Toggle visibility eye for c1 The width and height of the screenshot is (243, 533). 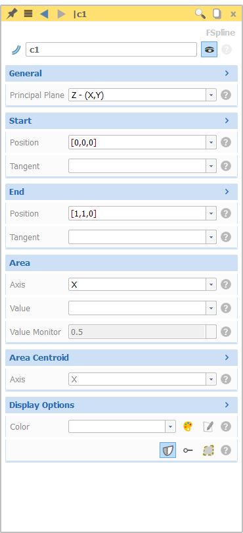209,49
